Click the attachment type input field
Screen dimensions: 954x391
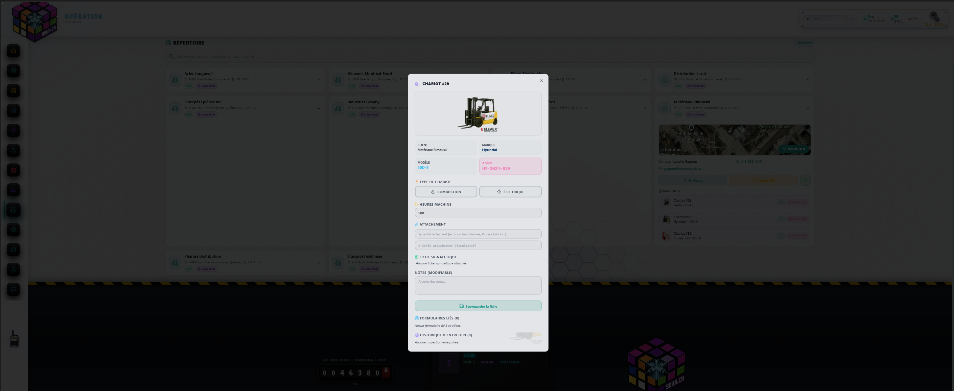[478, 234]
